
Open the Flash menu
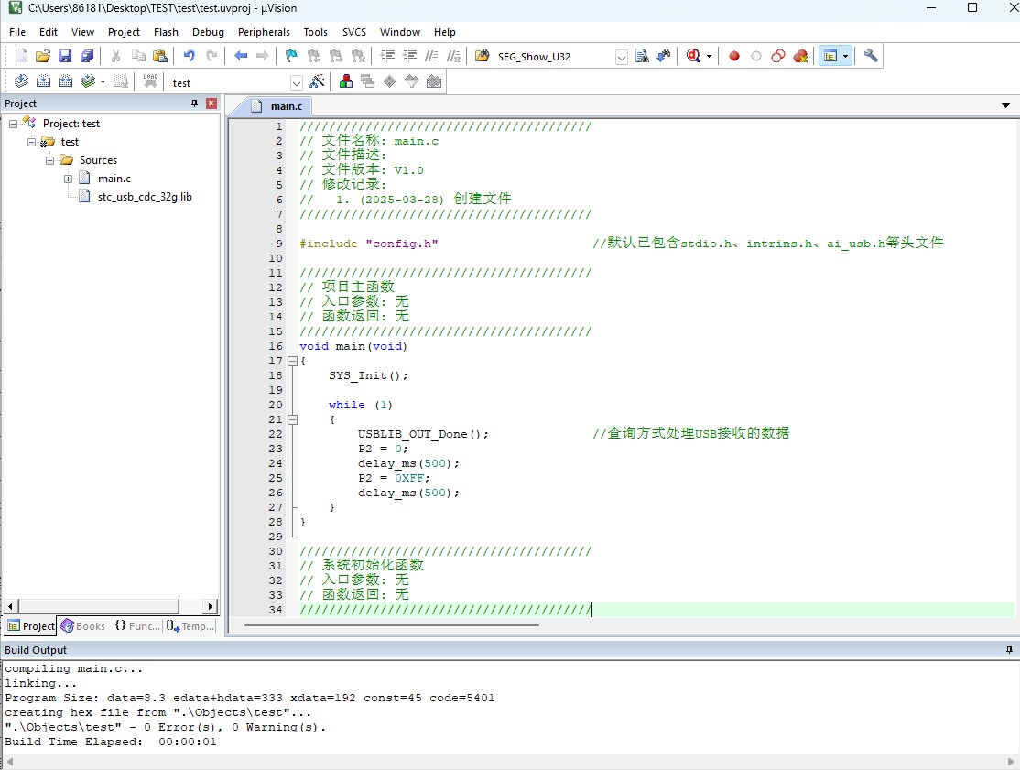(166, 32)
